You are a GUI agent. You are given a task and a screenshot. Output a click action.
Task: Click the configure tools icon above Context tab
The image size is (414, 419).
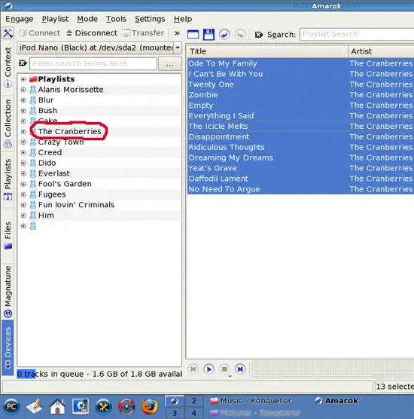tap(8, 33)
